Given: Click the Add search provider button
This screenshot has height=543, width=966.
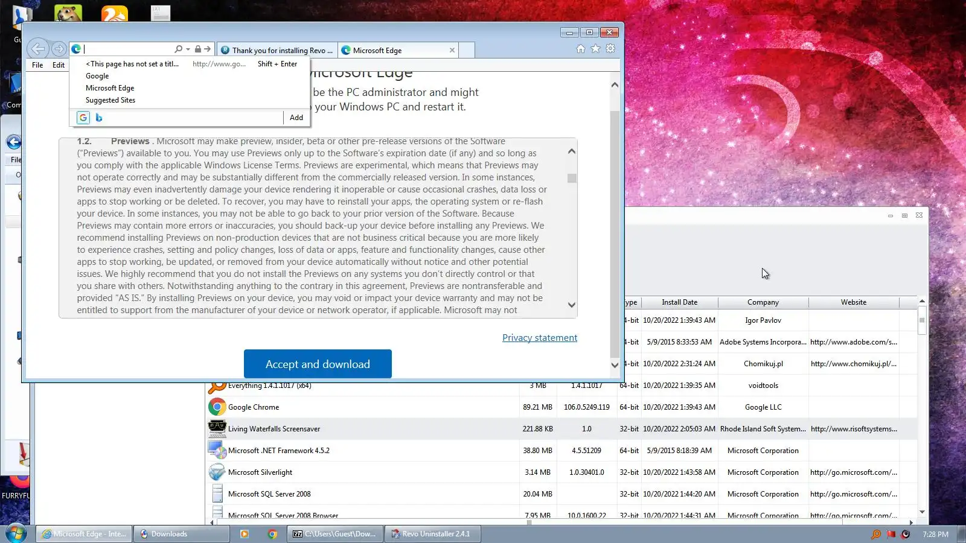Looking at the screenshot, I should (x=296, y=118).
